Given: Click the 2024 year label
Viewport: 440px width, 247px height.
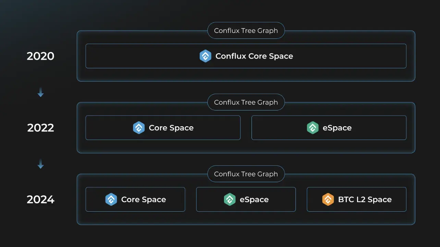Looking at the screenshot, I should coord(40,199).
